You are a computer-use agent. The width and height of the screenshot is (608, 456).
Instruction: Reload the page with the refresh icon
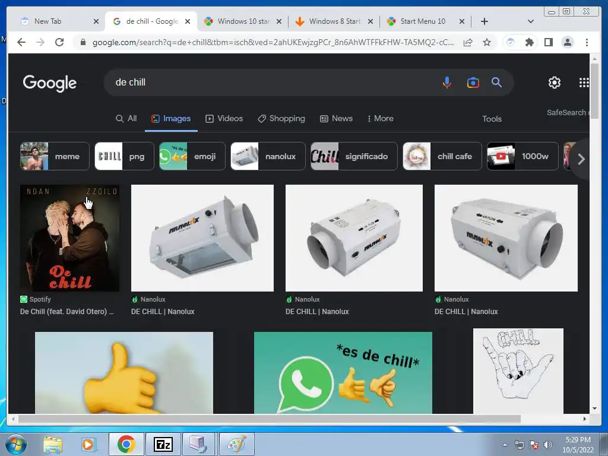[59, 42]
